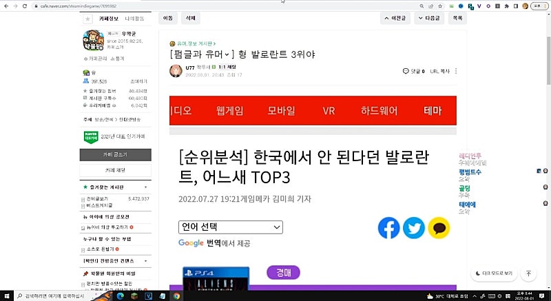Open the Chrome extensions puzzle icon
This screenshot has width=551, height=301.
tap(506, 6)
